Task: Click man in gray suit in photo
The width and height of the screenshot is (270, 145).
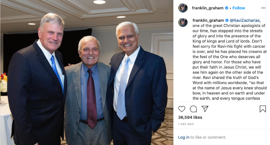Action: point(88,91)
